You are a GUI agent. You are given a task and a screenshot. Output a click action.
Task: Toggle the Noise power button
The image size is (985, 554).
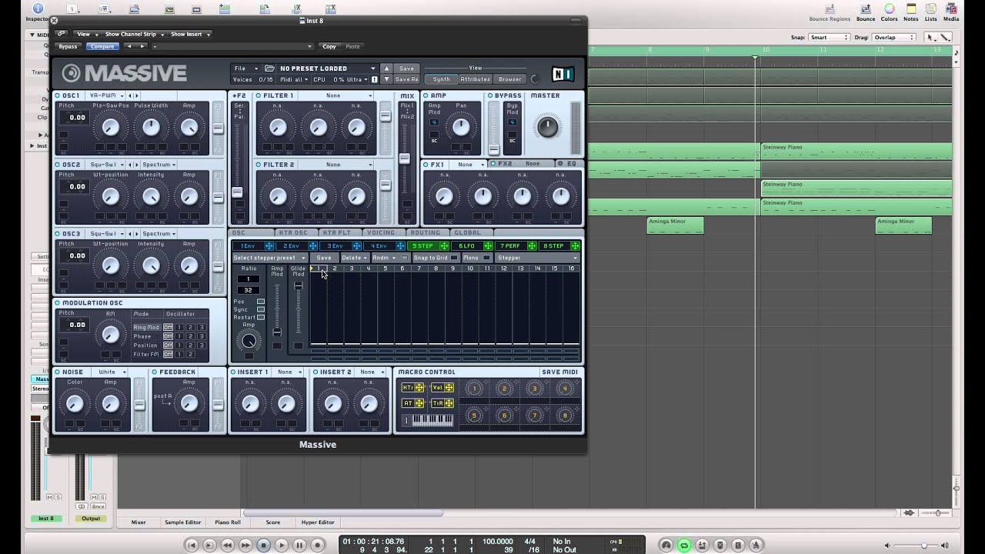(58, 372)
